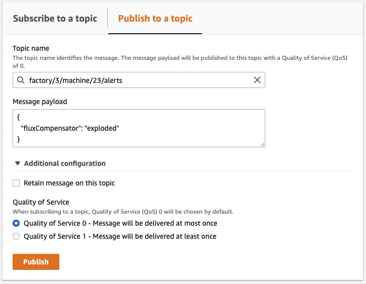Click the "Retain message on this topic" label
This screenshot has width=366, height=284.
click(69, 183)
